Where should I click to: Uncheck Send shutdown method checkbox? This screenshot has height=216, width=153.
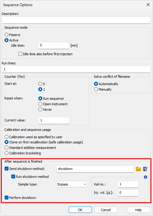click(6, 169)
